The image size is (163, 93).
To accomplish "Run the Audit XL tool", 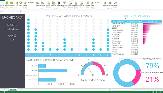I will tap(17, 5).
